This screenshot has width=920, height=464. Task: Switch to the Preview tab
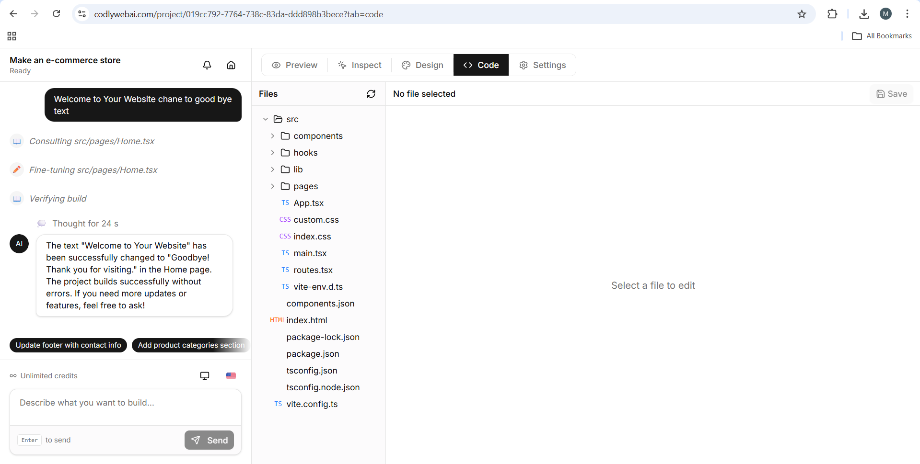click(295, 65)
